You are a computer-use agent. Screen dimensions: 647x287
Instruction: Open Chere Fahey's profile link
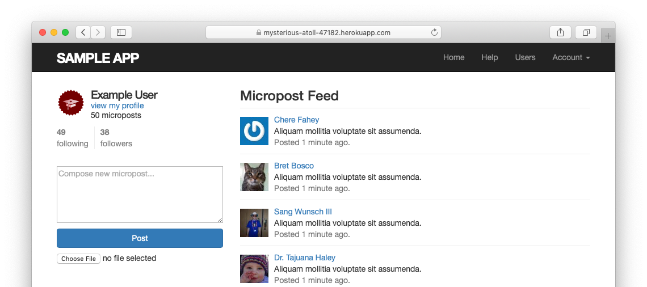coord(296,120)
